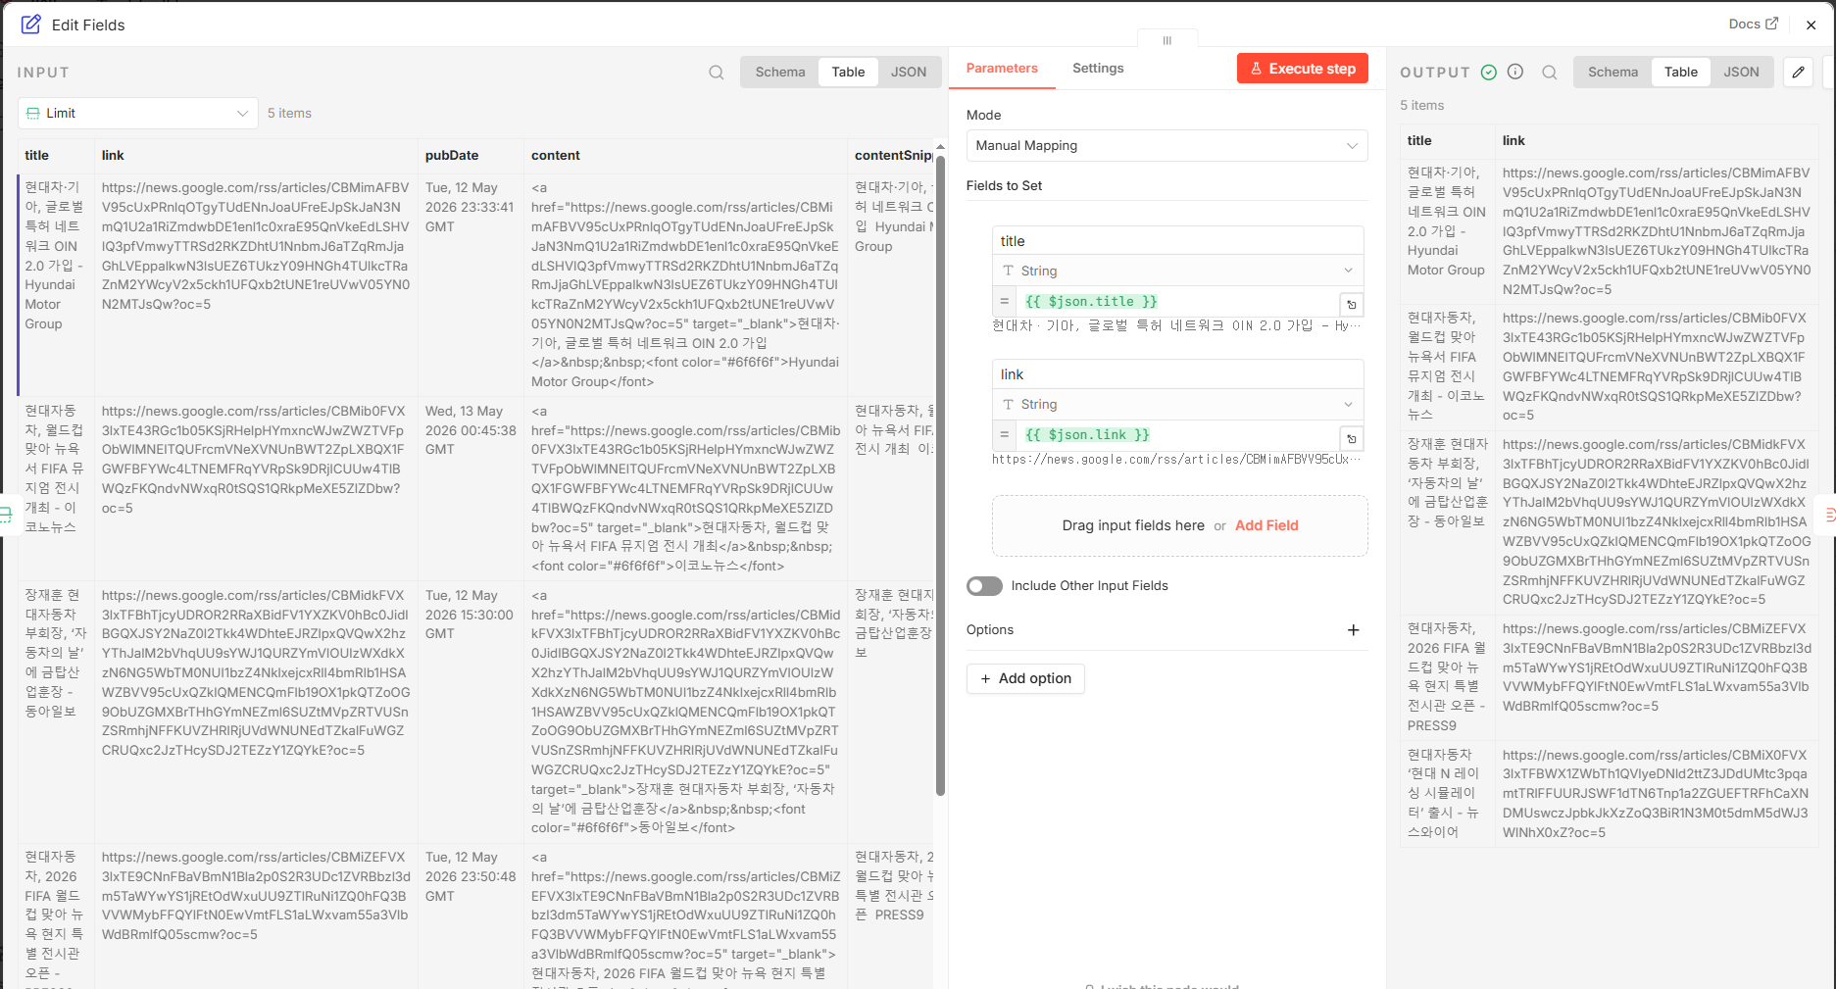
Task: Click the Limit node icon in the input selector
Action: (x=33, y=114)
